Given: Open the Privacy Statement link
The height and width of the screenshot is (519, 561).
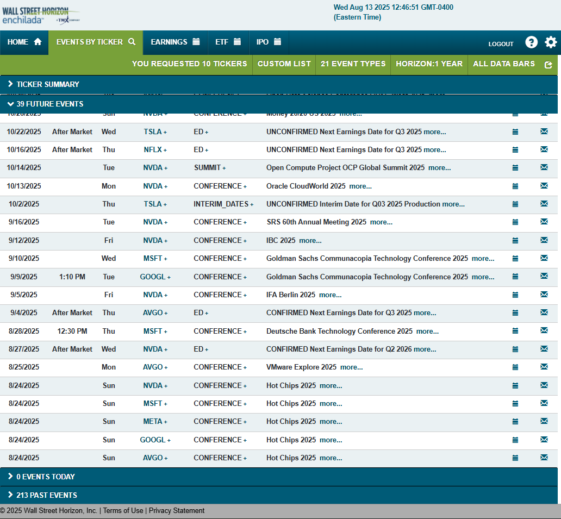Looking at the screenshot, I should (x=177, y=511).
